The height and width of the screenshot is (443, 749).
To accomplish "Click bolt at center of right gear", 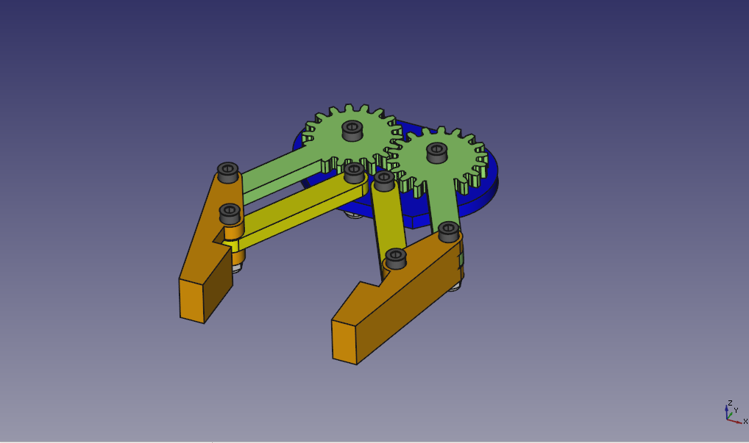I will 437,152.
